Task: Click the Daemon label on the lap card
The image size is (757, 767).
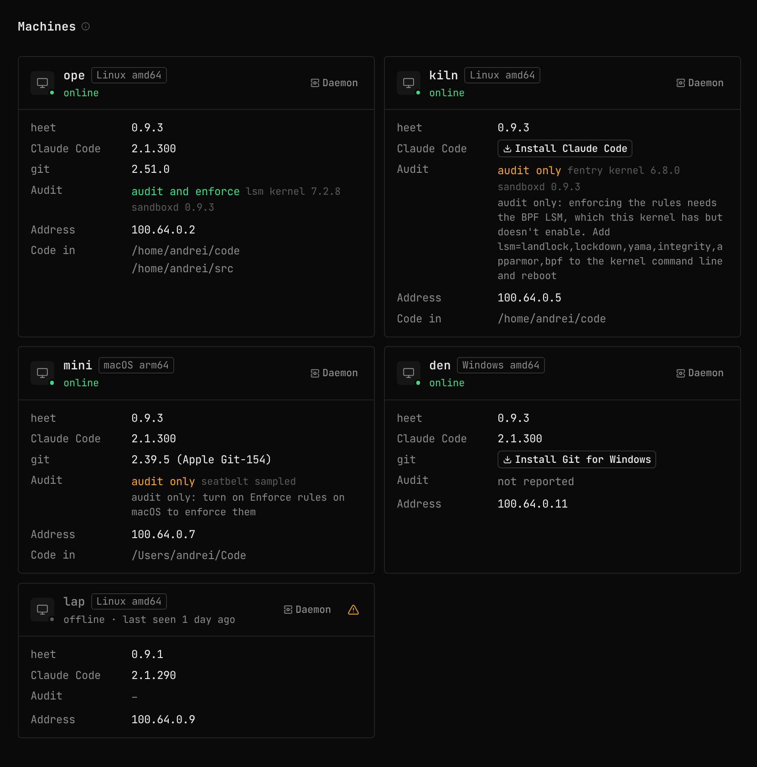Action: (x=307, y=610)
